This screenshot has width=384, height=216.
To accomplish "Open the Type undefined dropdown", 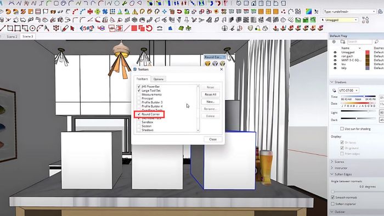I will [349, 12].
